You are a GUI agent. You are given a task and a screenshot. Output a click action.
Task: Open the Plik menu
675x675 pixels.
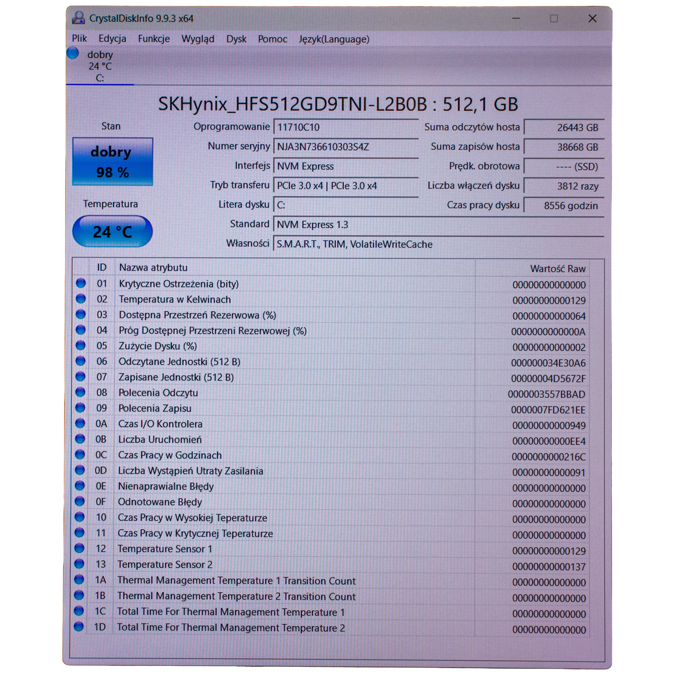(80, 39)
